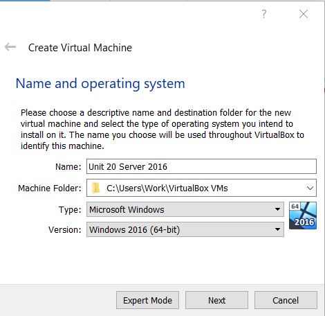This screenshot has width=325, height=316.
Task: Click the Version: label
Action: click(65, 230)
